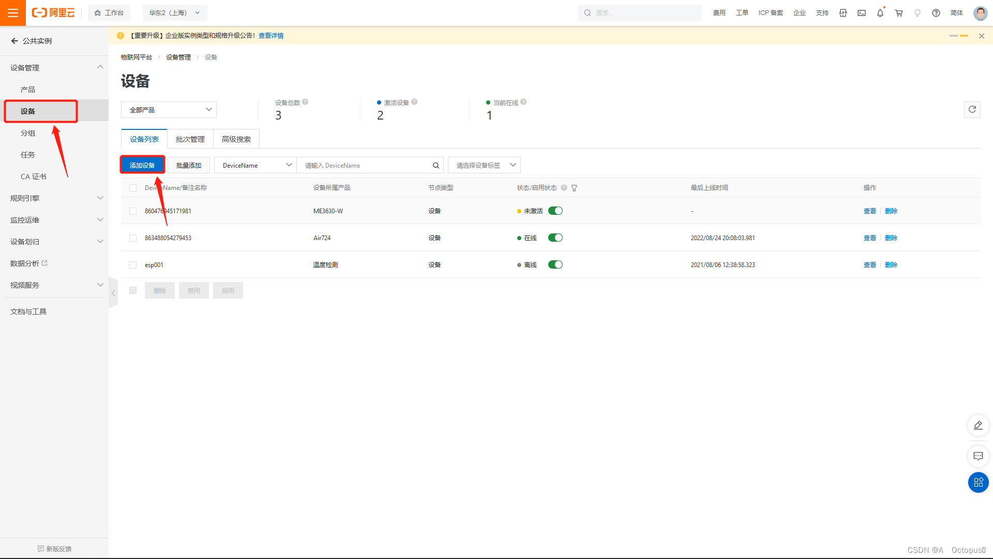Open notifications bell
Image resolution: width=993 pixels, height=559 pixels.
pyautogui.click(x=880, y=13)
